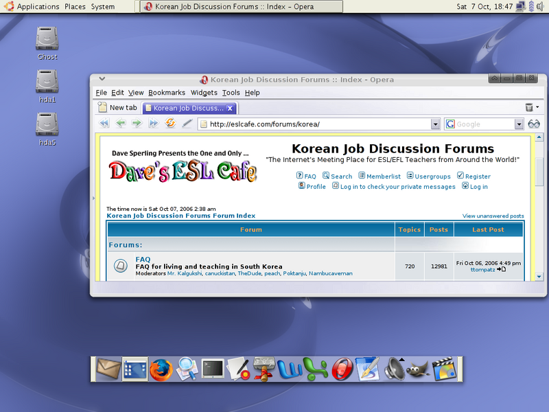Launch the green X spreadsheet app in the dock

tap(316, 369)
